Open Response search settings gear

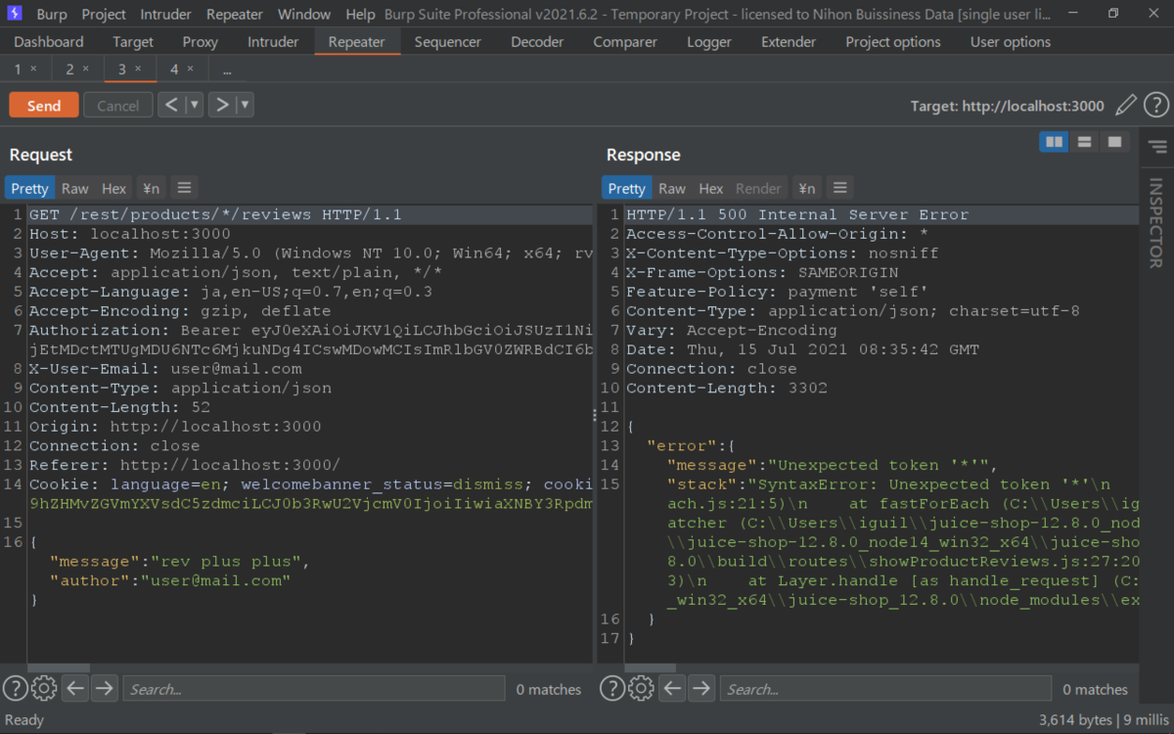click(x=641, y=688)
